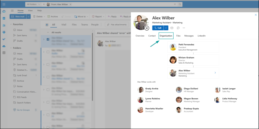Open the View ribbon tab
This screenshot has width=259, height=129.
click(x=30, y=11)
